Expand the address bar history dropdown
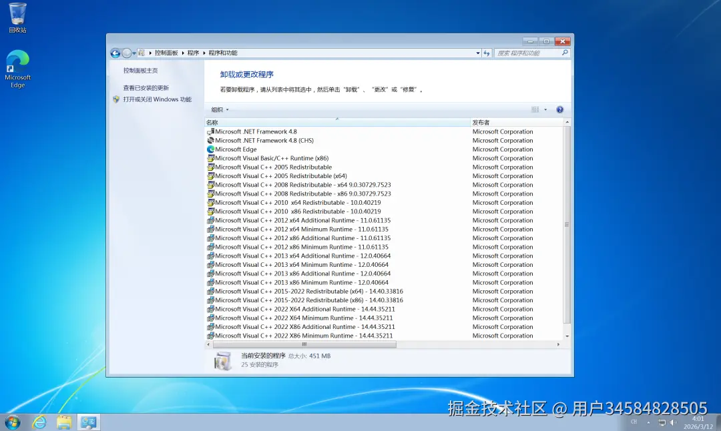The image size is (721, 431). (478, 53)
